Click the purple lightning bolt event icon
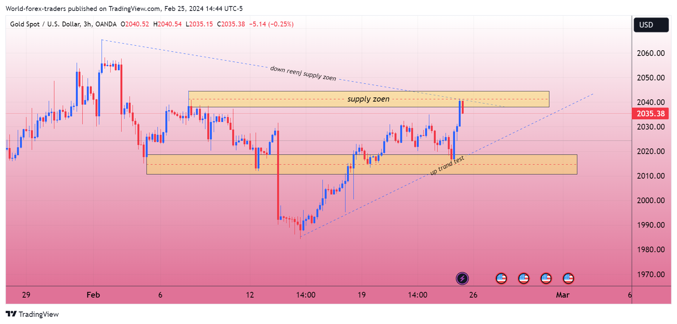Screen dimensions: 677x324 click(x=462, y=279)
